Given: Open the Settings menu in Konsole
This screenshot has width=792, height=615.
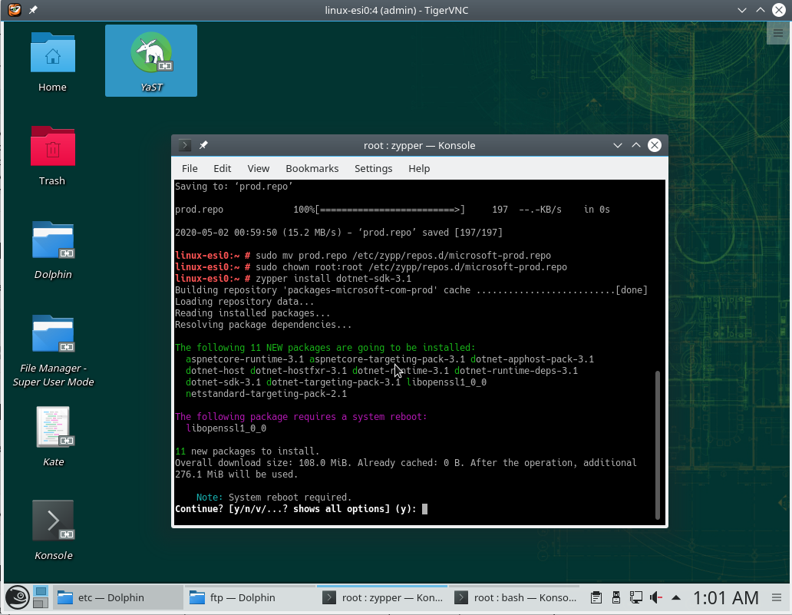Looking at the screenshot, I should point(373,169).
